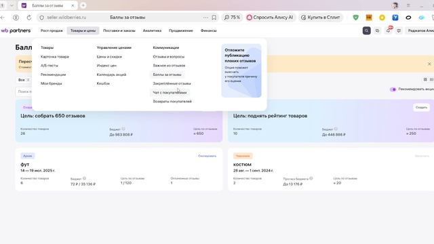The image size is (434, 244).
Task: Click Купить в Сплит button
Action: pyautogui.click(x=321, y=18)
